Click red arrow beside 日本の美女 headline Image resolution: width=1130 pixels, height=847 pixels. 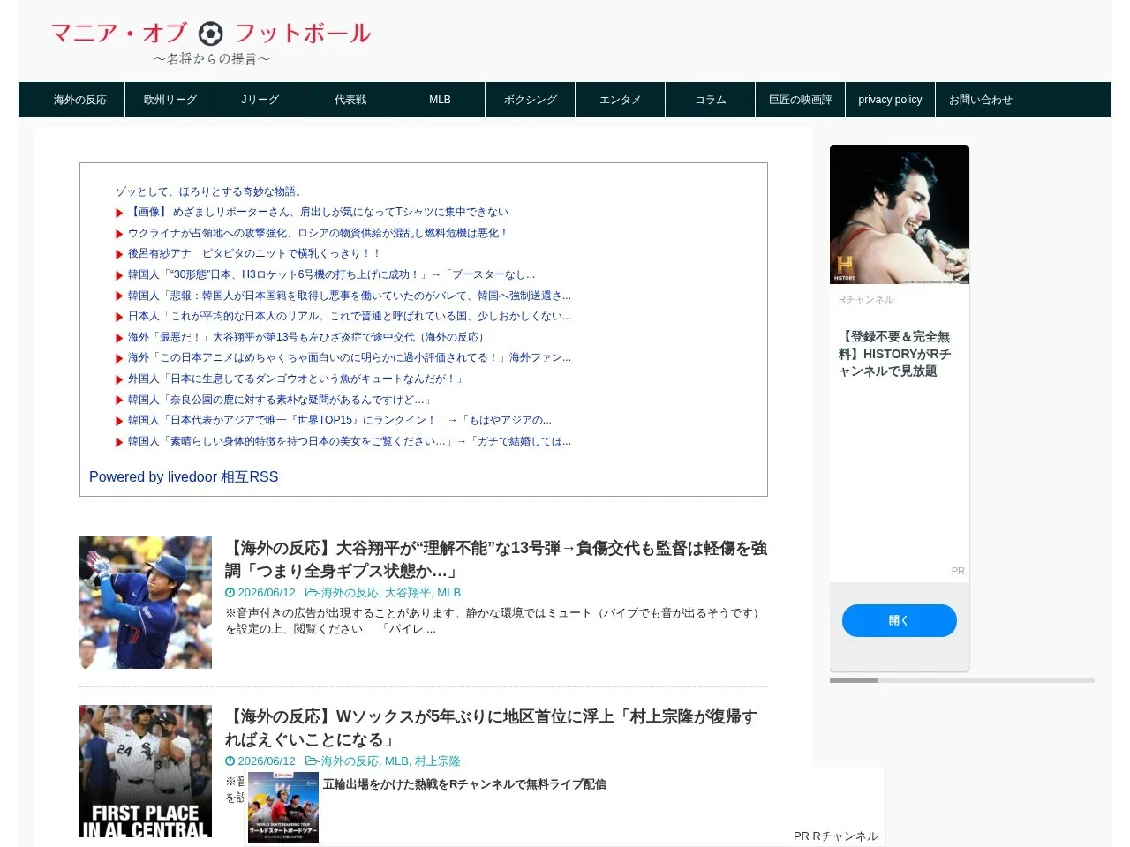pyautogui.click(x=119, y=442)
